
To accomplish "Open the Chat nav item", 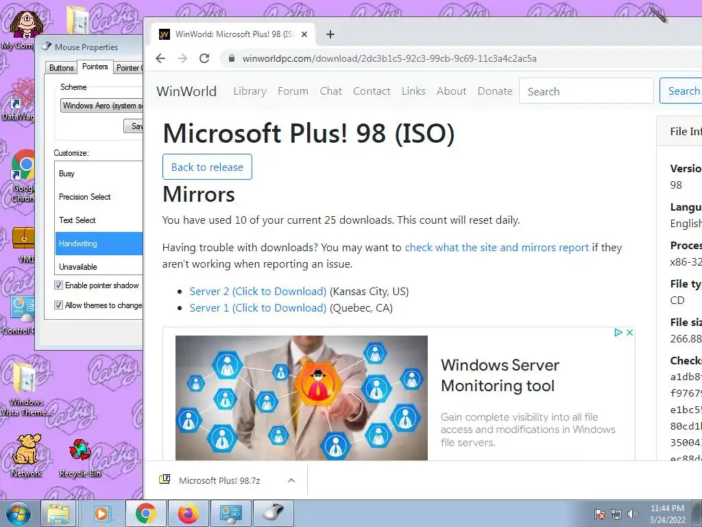I will (x=331, y=91).
